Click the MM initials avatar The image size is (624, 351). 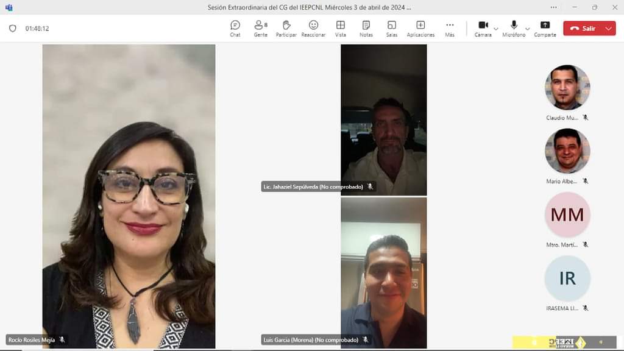(x=567, y=214)
